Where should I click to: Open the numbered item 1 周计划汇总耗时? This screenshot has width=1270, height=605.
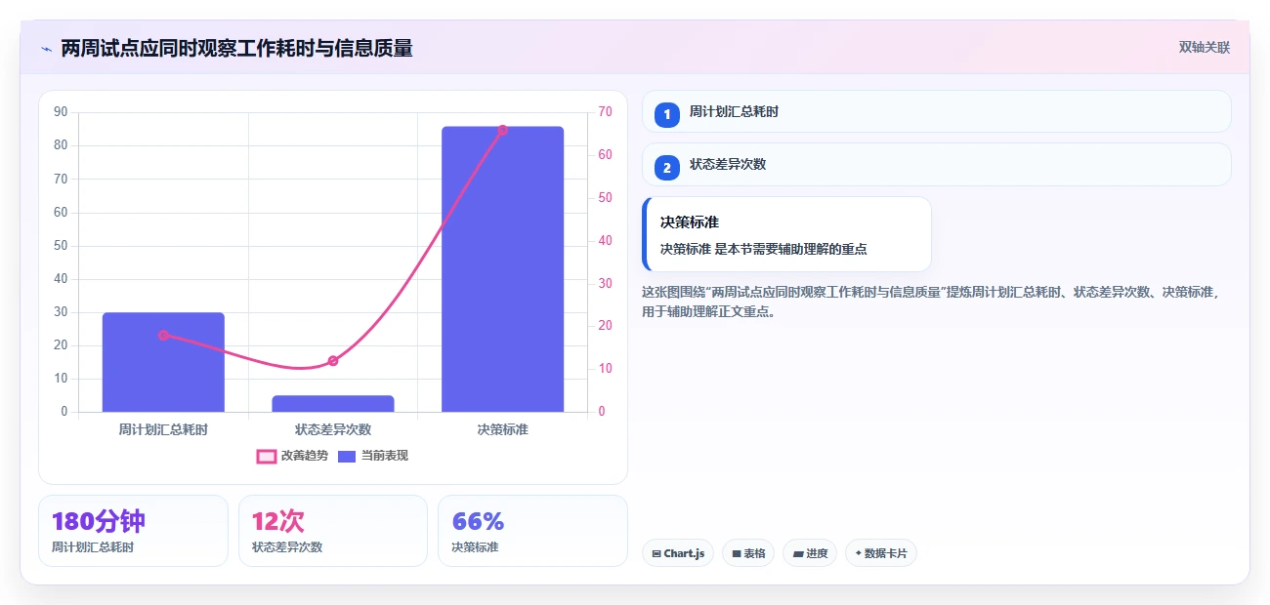coord(936,111)
